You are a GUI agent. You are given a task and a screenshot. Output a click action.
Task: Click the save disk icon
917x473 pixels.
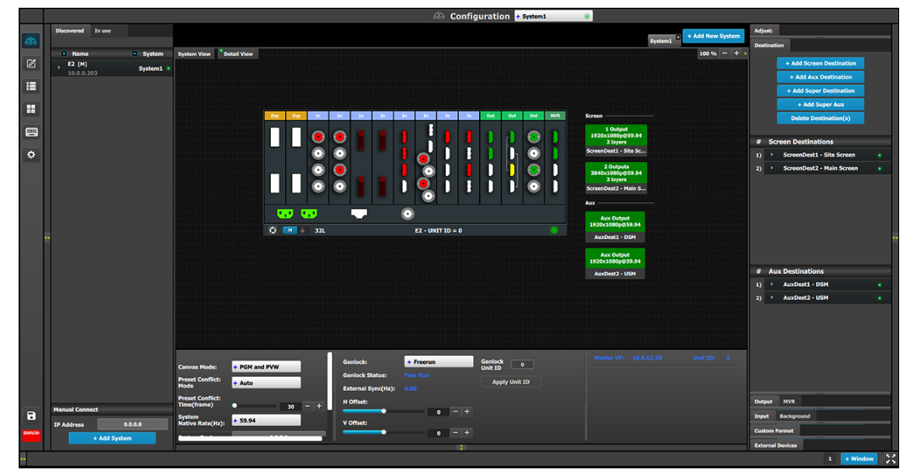[x=31, y=416]
